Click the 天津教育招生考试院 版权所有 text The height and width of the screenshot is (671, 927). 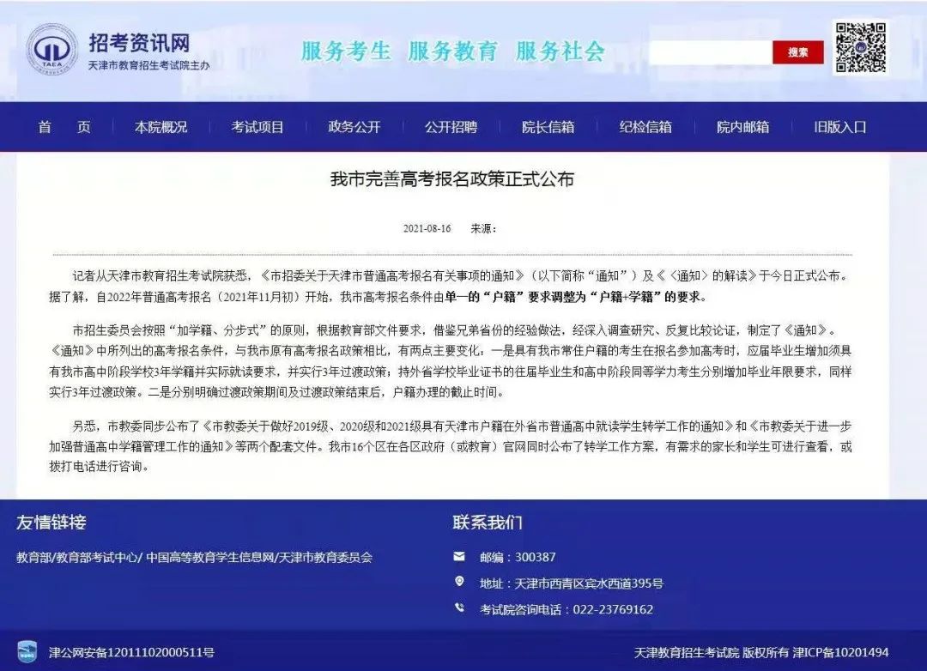712,653
